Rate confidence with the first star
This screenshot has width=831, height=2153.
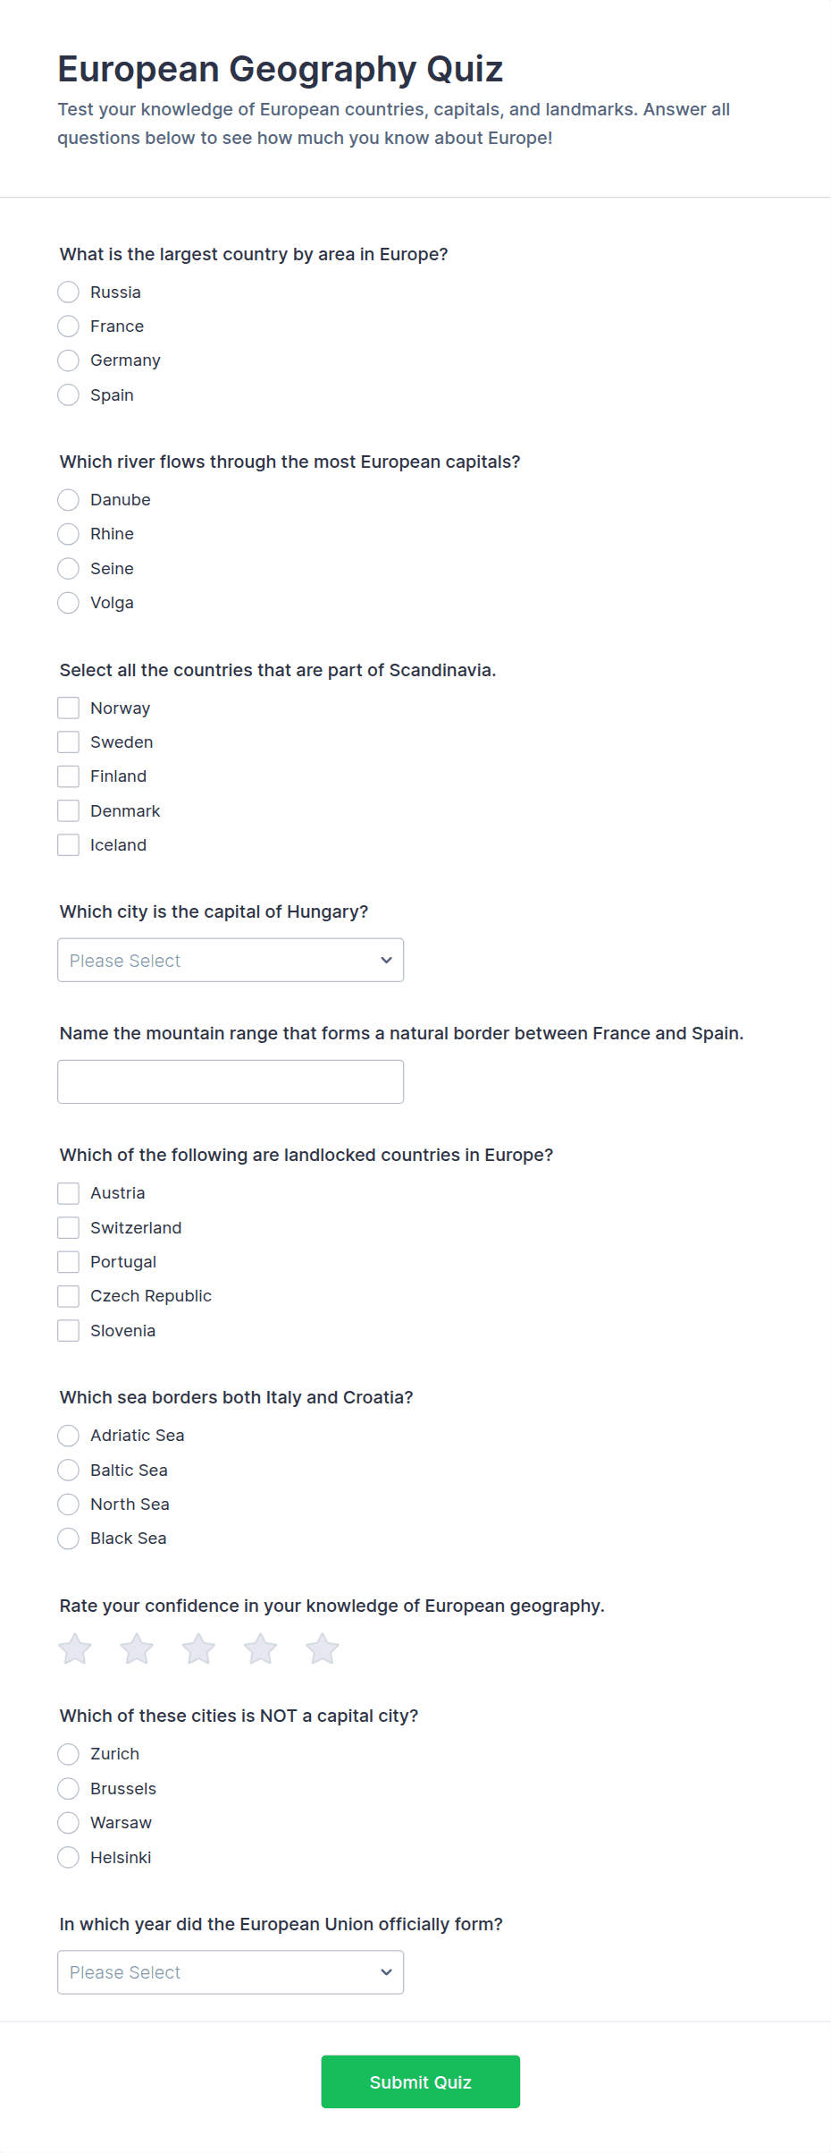point(75,1649)
